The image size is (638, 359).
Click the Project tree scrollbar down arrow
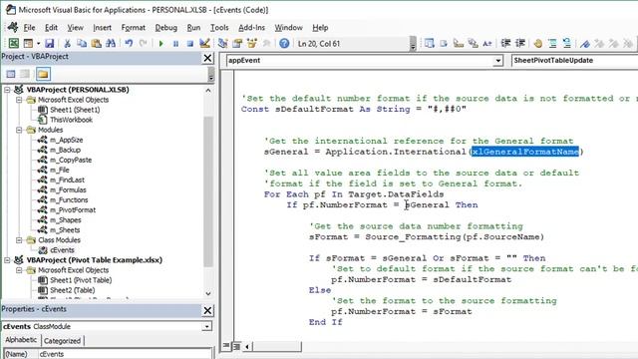(208, 293)
